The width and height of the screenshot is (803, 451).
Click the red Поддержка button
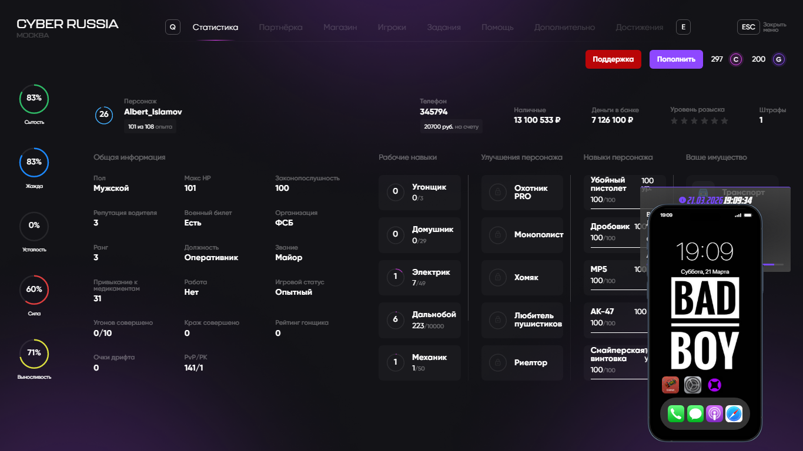click(613, 59)
